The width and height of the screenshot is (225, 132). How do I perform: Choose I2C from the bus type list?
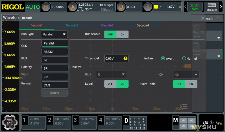pos(55,60)
